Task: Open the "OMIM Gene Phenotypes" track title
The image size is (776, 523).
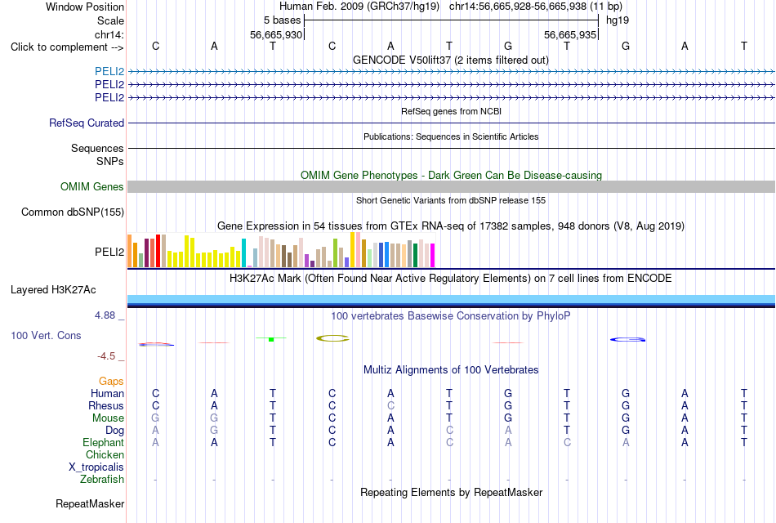Action: pyautogui.click(x=451, y=176)
